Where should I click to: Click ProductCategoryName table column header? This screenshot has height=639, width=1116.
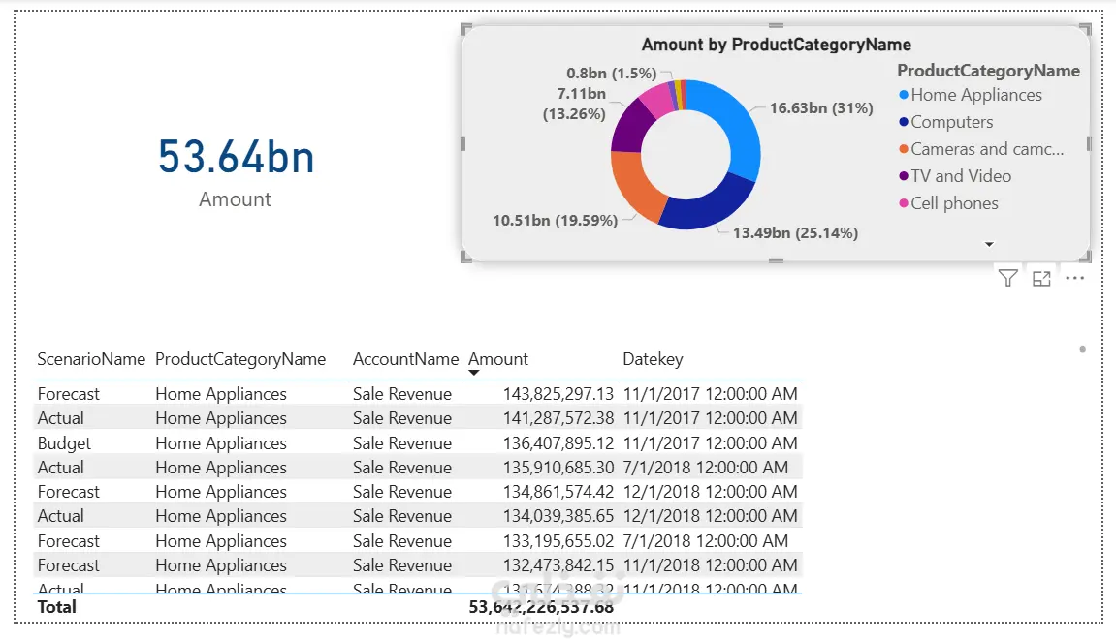pyautogui.click(x=240, y=359)
